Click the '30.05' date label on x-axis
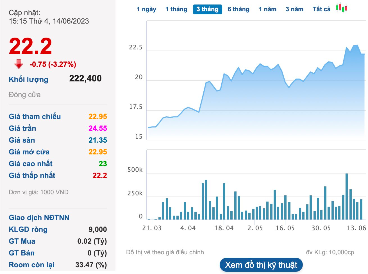The width and height of the screenshot is (368, 274). coord(321,228)
